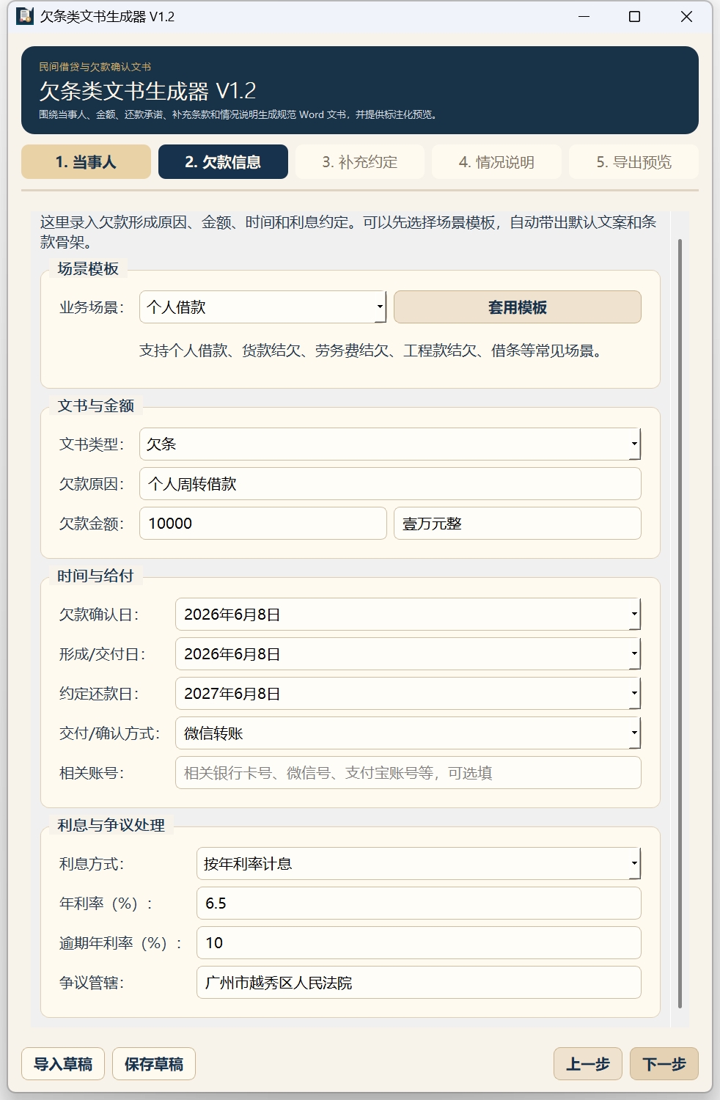The image size is (720, 1100).
Task: Click the 争议管辖 input field
Action: 419,983
